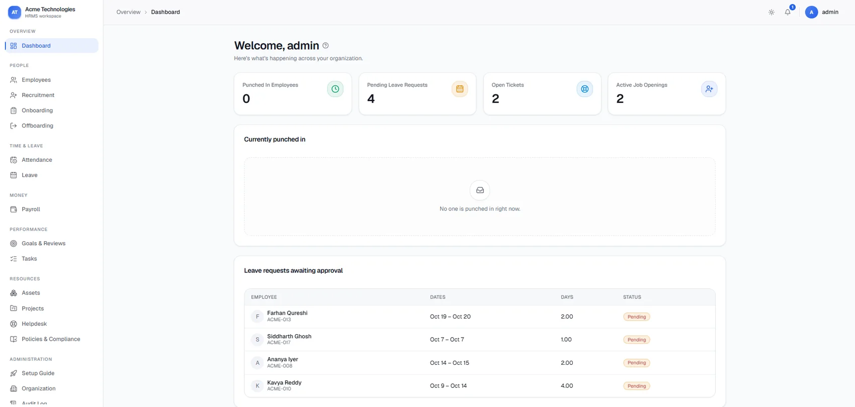Screen dimensions: 855x407
Task: Click the Dashboard breadcrumb
Action: (165, 12)
